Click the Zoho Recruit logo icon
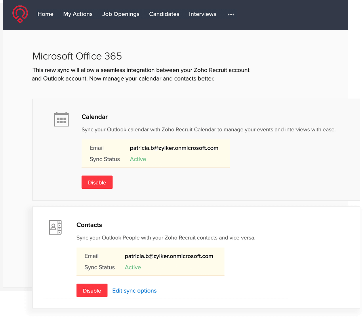The height and width of the screenshot is (318, 364). click(x=20, y=14)
